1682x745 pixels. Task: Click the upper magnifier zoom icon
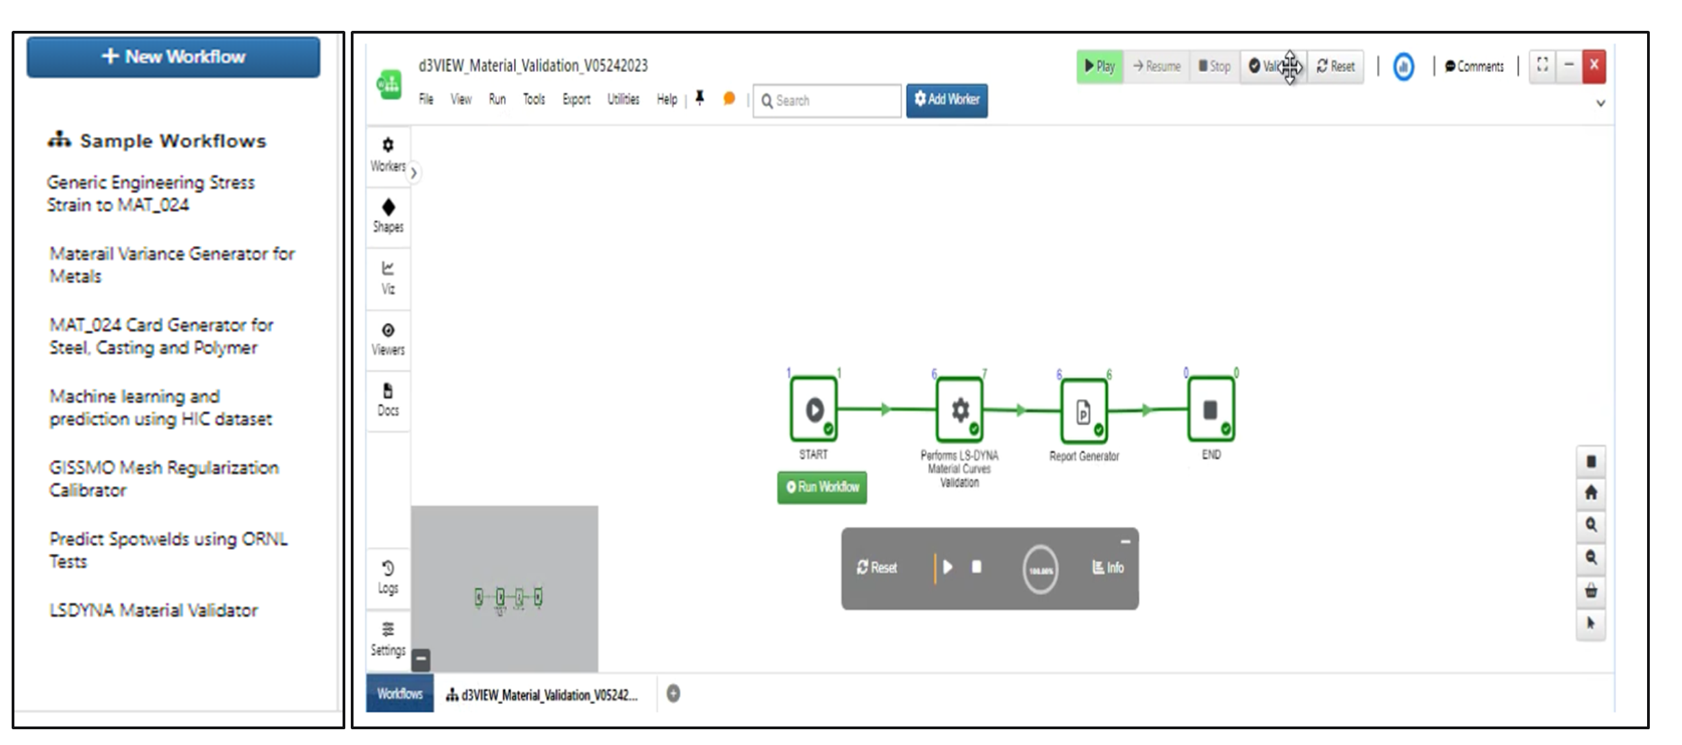(1591, 525)
